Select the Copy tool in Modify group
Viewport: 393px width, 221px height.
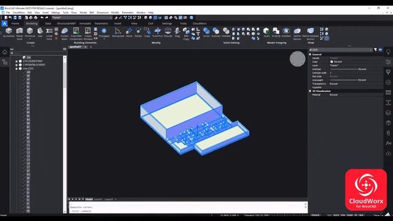147,33
